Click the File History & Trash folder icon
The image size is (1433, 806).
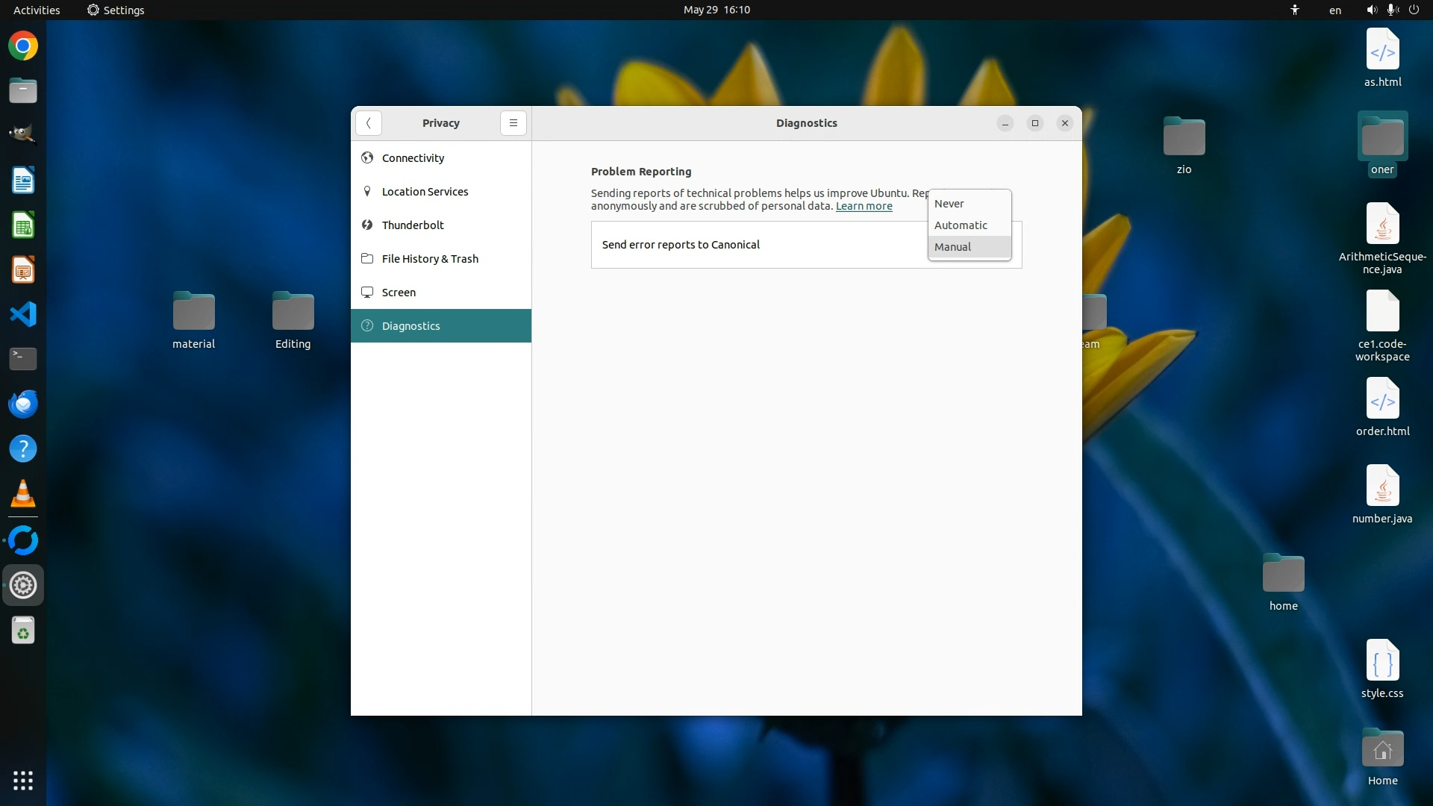(366, 258)
